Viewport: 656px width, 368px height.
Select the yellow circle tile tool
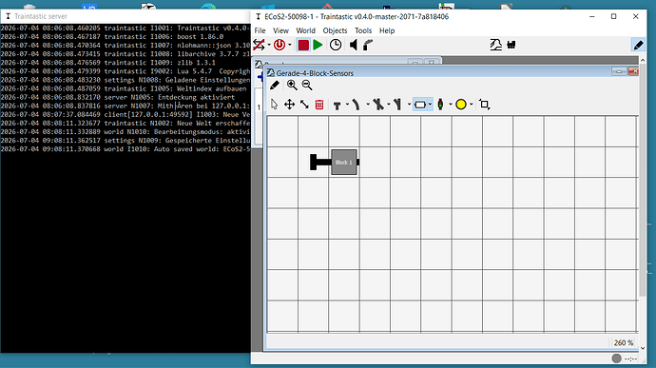(460, 105)
